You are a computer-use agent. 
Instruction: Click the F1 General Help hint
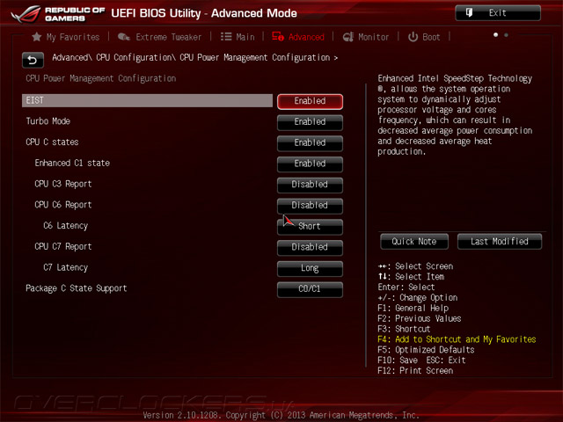click(x=413, y=309)
